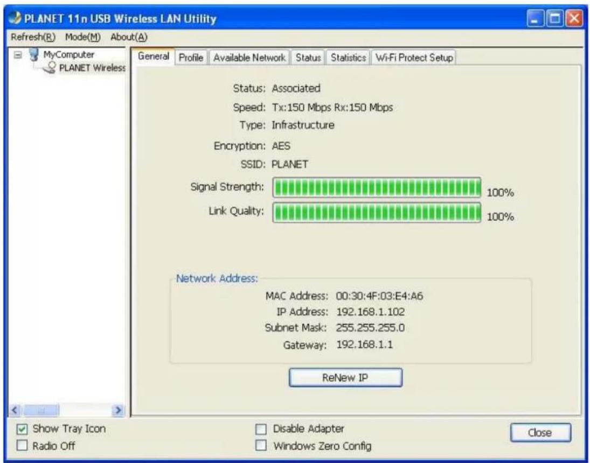Click the tree panel right scroll arrow
Viewport: 590px width, 463px height.
click(x=119, y=410)
